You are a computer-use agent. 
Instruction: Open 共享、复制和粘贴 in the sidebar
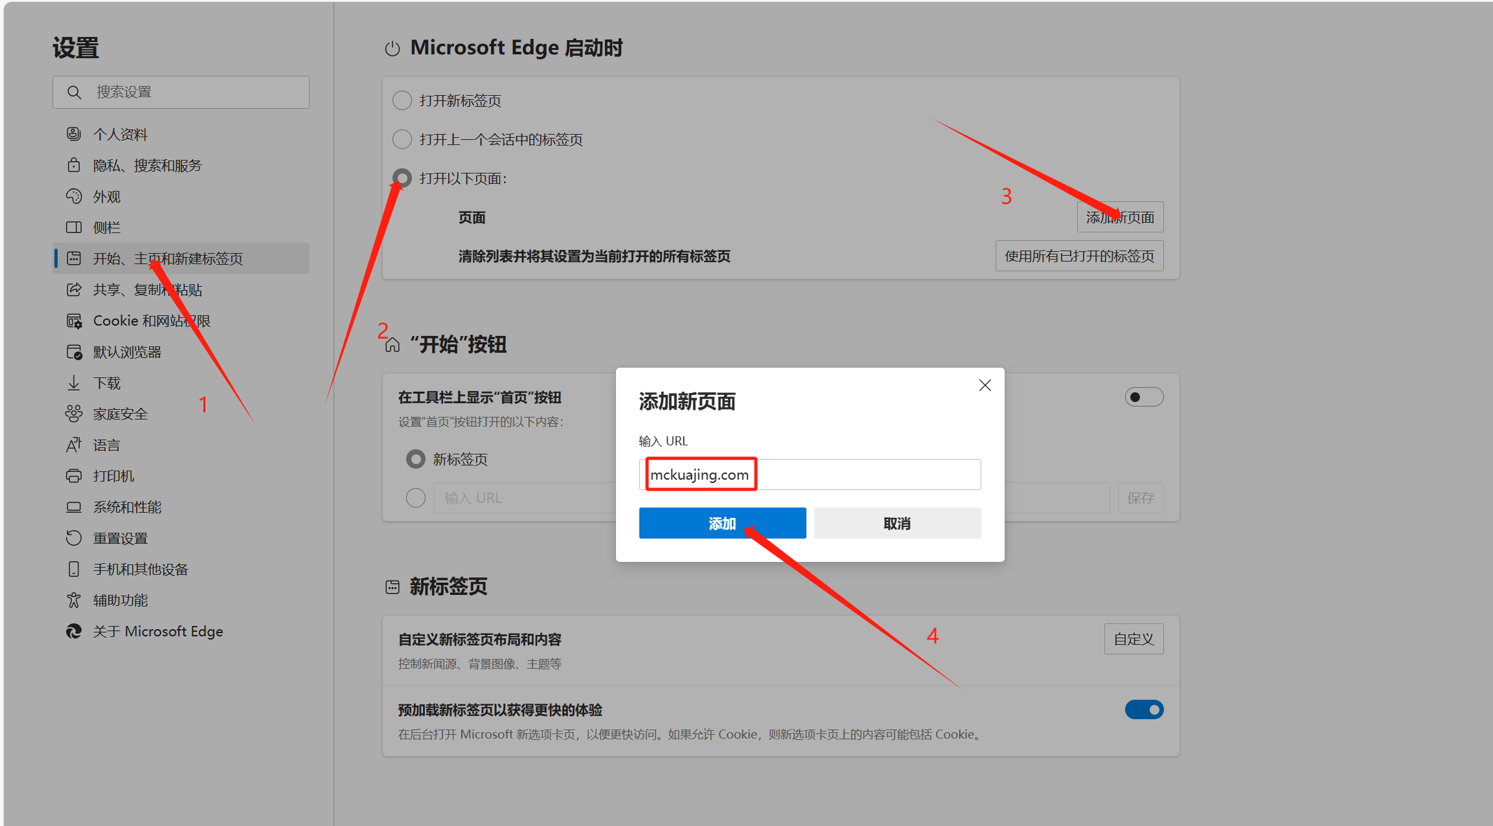tap(181, 289)
